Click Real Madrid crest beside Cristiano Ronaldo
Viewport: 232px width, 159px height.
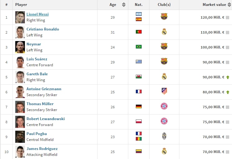tap(164, 31)
